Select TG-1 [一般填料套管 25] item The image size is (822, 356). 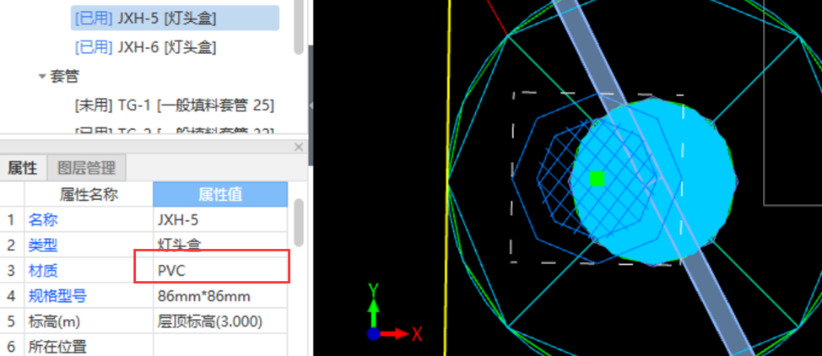pos(174,105)
